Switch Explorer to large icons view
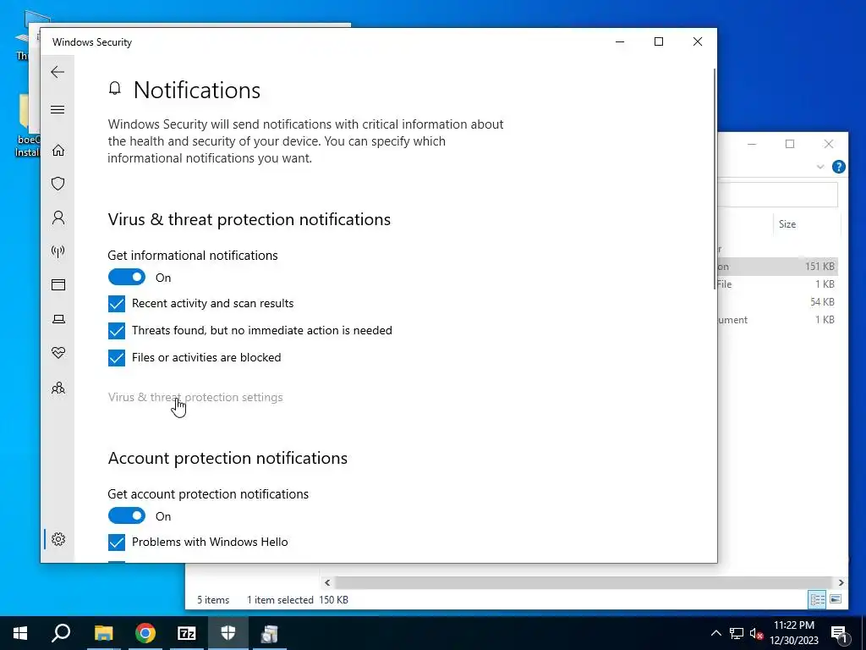This screenshot has width=866, height=650. 836,599
